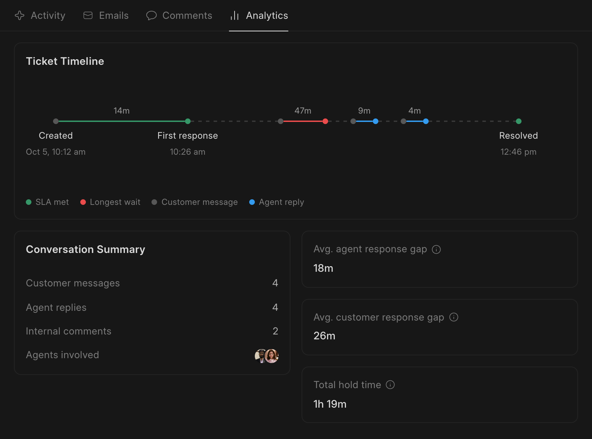
Task: Open the Comments tab
Action: point(179,15)
